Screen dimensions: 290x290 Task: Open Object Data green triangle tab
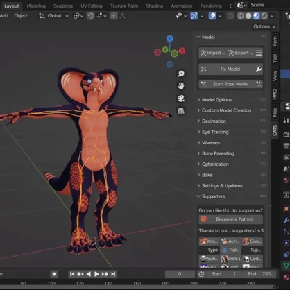[286, 266]
